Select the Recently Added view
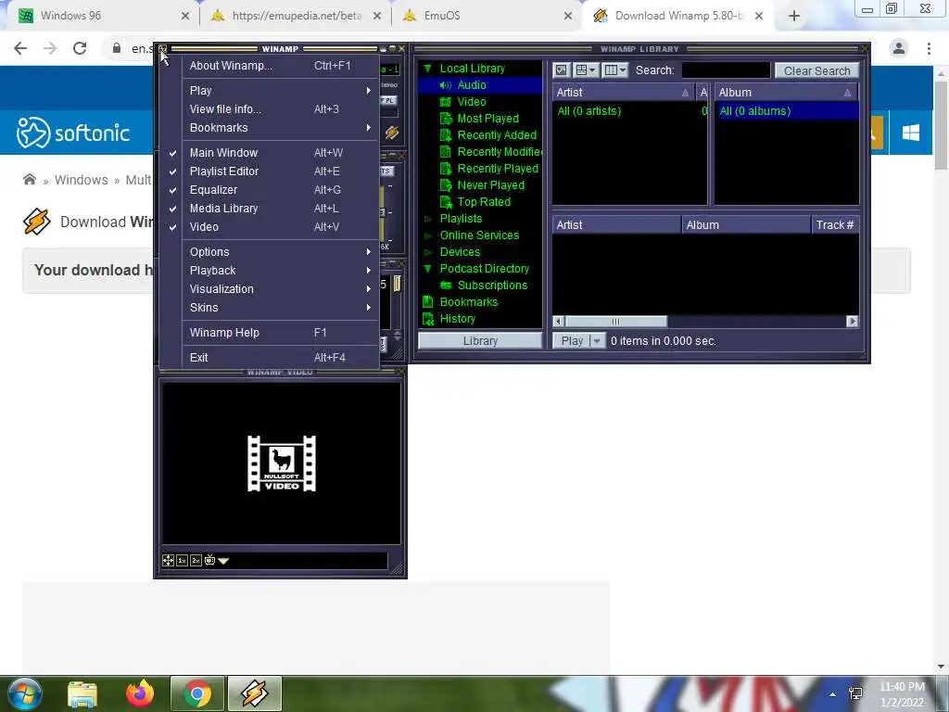 pyautogui.click(x=497, y=135)
